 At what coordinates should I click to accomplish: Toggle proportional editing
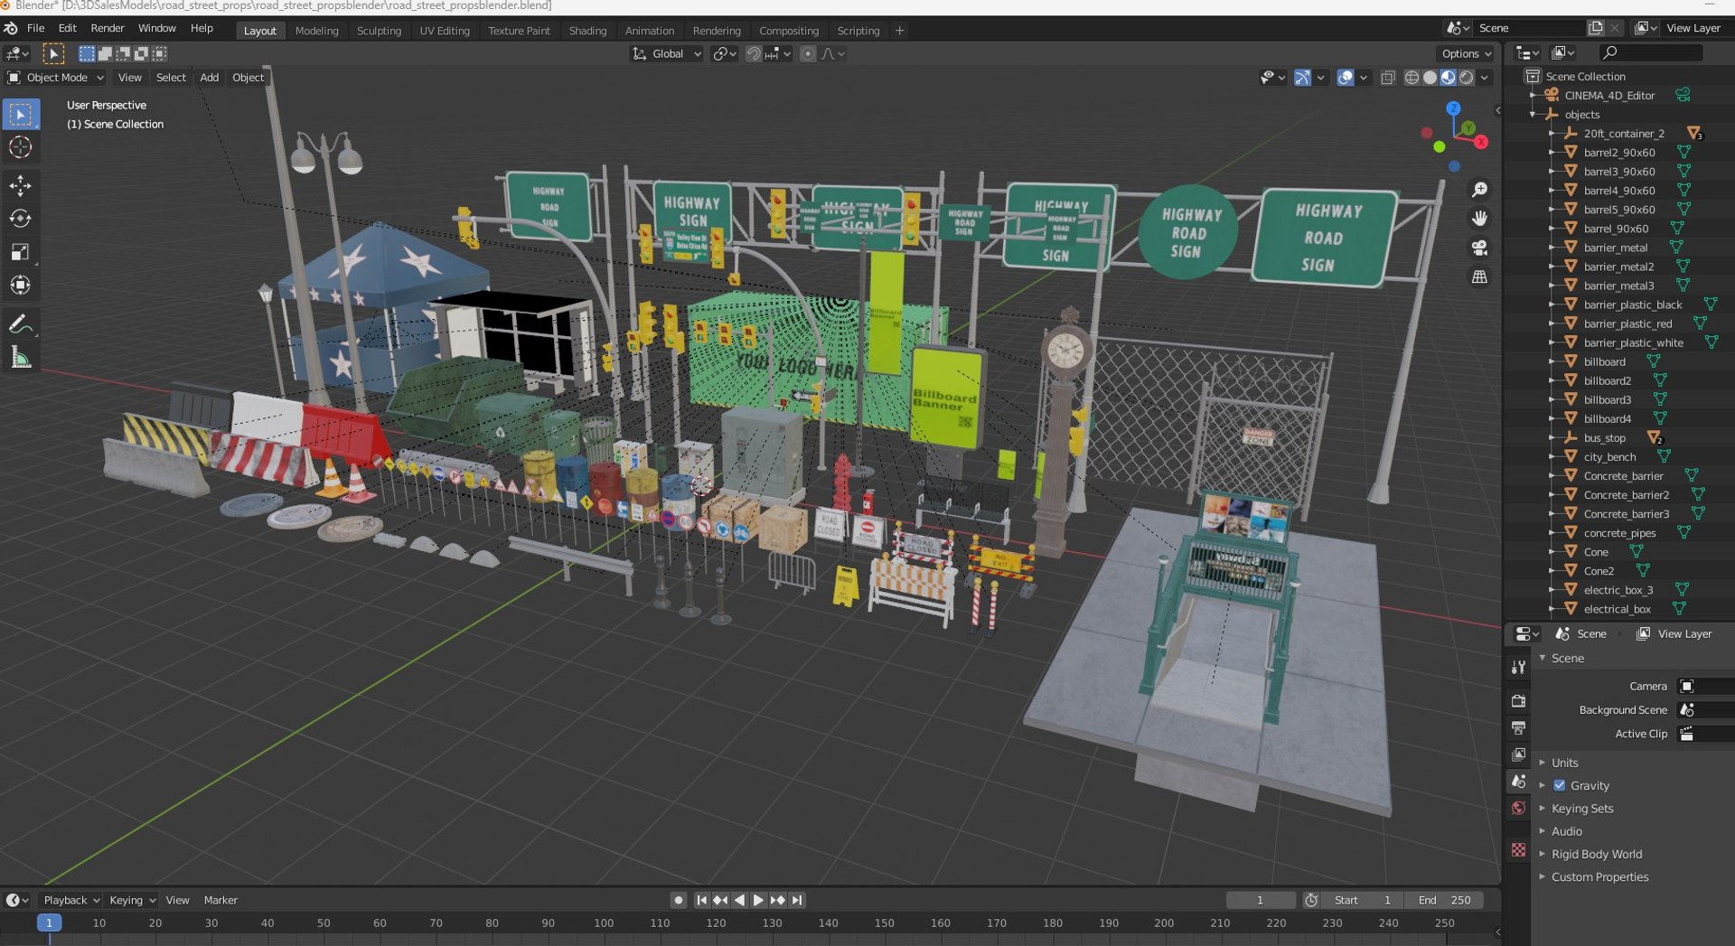coord(808,54)
